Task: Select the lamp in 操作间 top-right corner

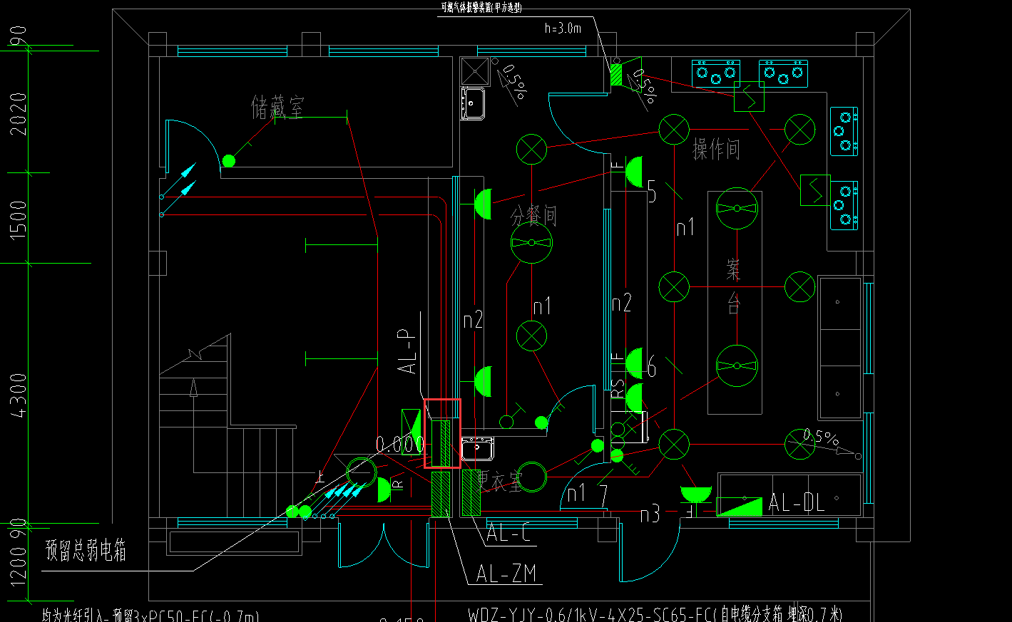Action: 799,130
